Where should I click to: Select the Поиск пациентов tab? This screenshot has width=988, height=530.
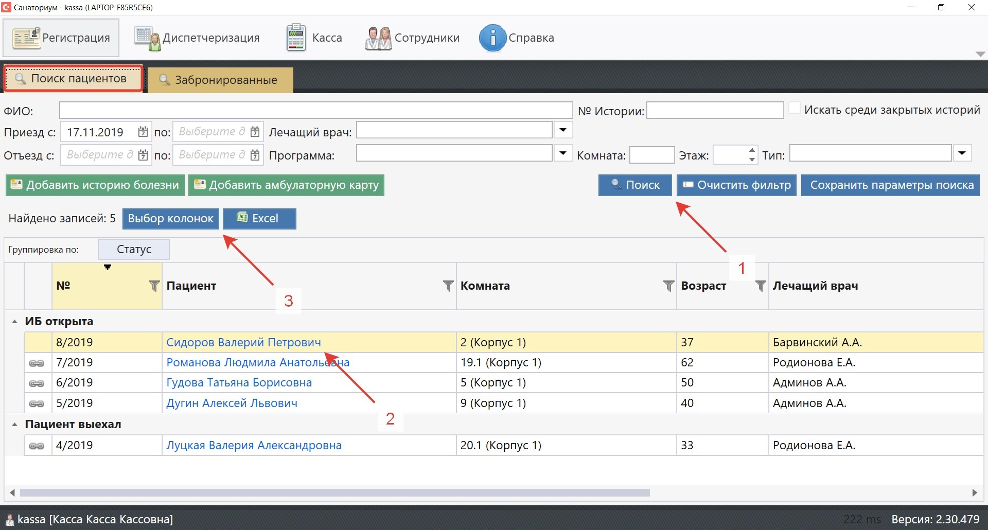point(73,79)
